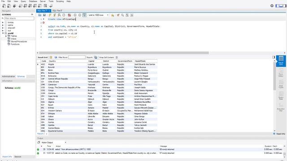This screenshot has width=287, height=161.
Task: Toggle stop-on-error execution icon
Action: (x=70, y=15)
